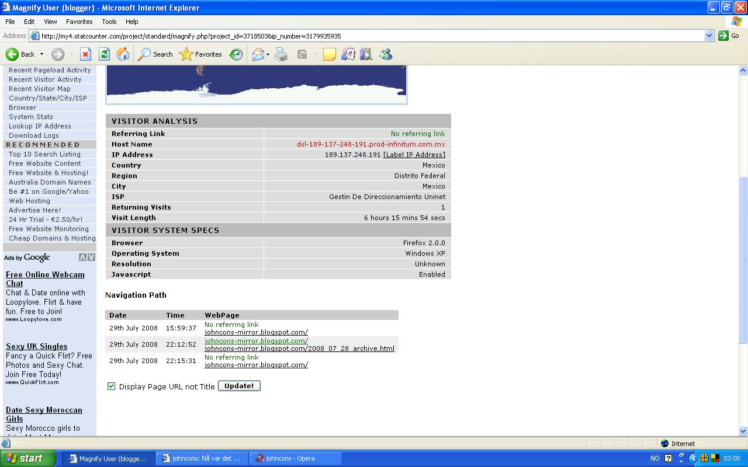
Task: Click the Edit page toolbar icon
Action: 302,54
